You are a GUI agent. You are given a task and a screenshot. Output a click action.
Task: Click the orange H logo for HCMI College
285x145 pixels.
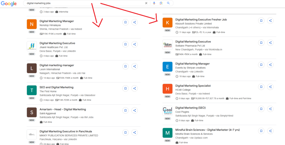[x=167, y=89]
